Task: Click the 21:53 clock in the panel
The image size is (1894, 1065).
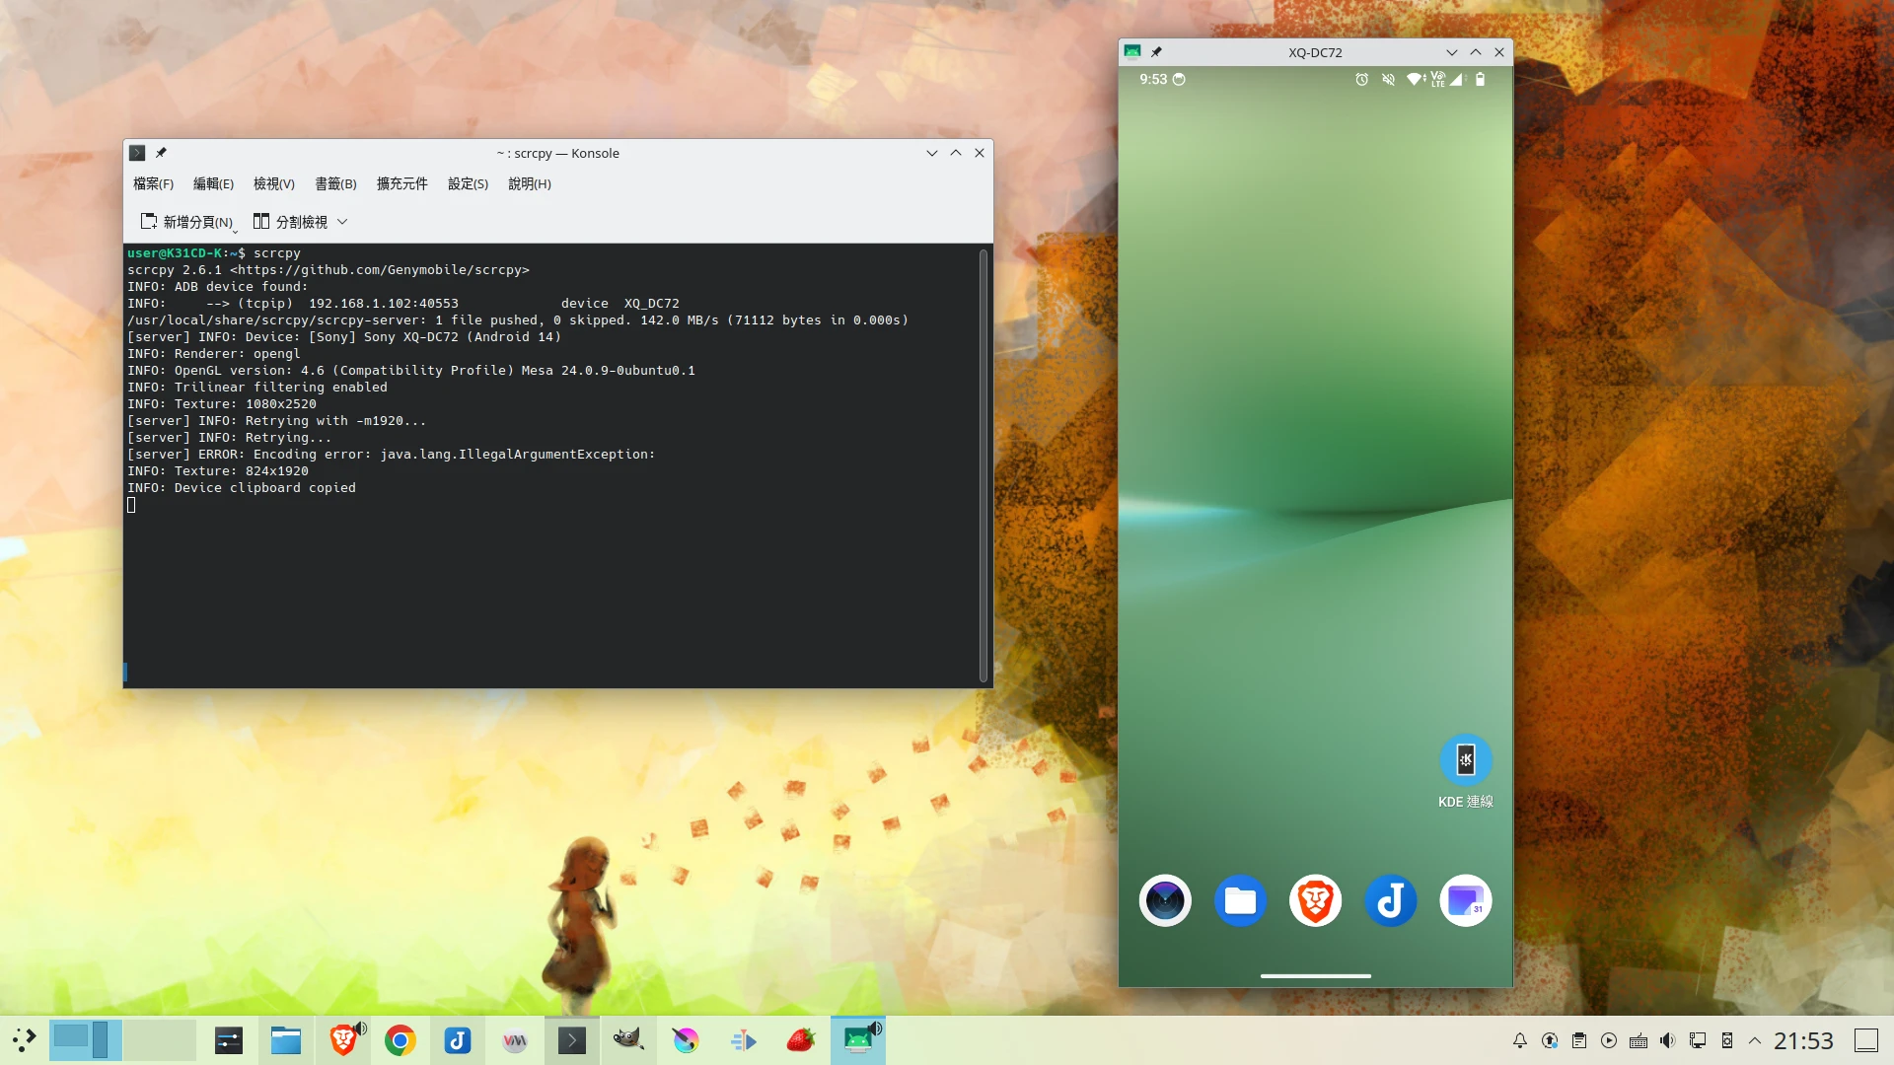Action: tap(1803, 1040)
